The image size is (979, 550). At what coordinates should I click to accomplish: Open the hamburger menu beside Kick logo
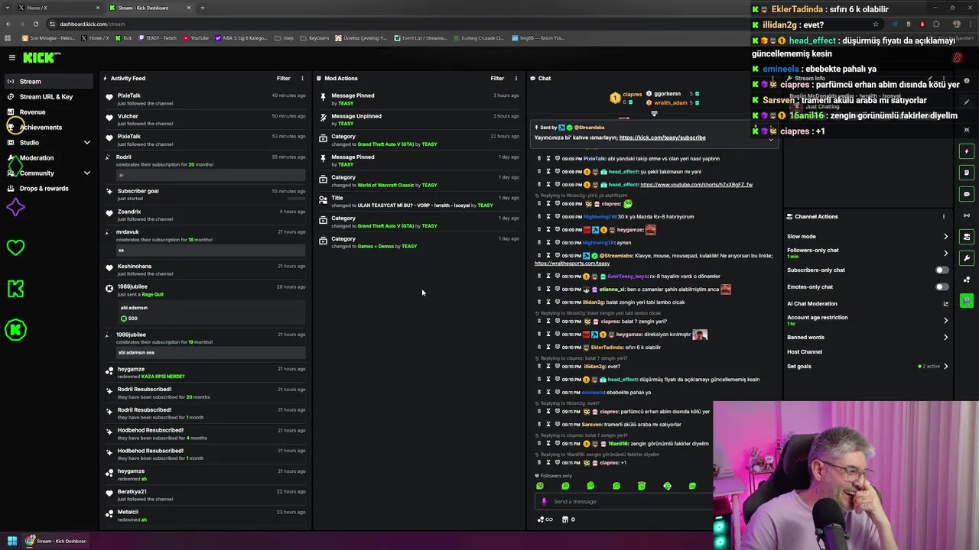(11, 57)
